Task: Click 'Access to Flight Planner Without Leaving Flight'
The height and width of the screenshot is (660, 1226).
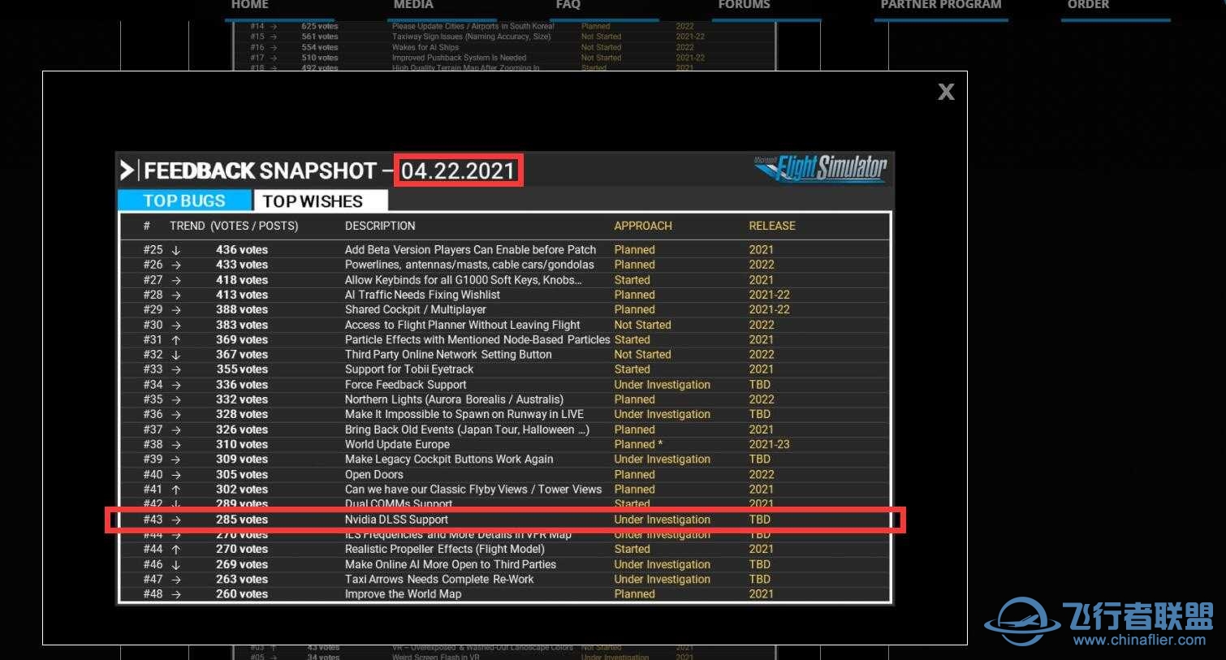Action: coord(462,325)
